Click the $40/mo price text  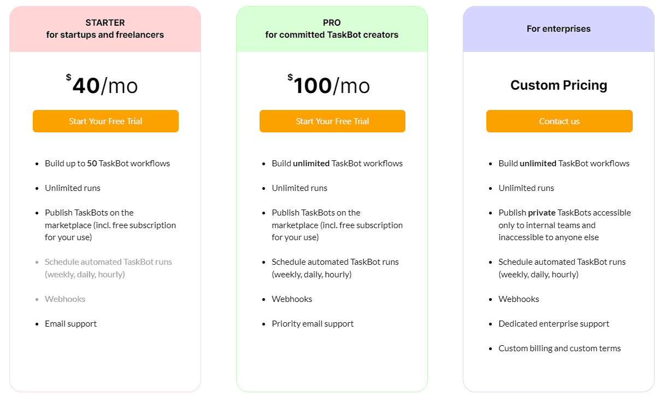(103, 85)
